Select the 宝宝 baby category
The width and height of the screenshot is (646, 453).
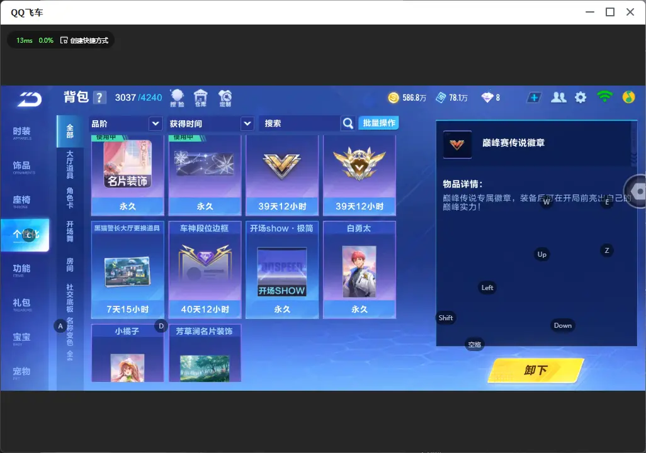click(22, 338)
